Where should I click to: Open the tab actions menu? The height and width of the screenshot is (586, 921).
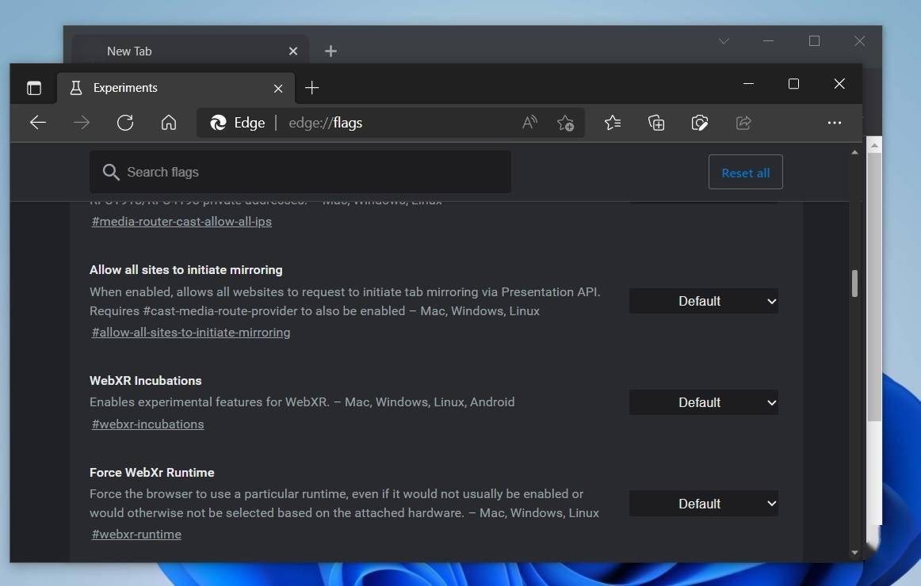[x=33, y=88]
